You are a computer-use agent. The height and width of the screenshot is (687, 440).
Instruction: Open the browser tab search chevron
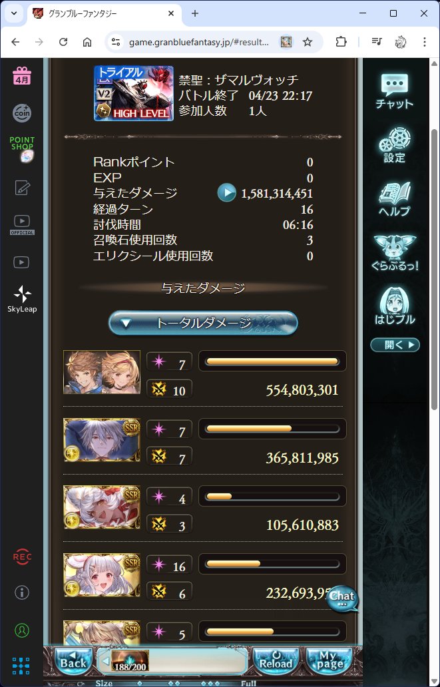point(13,13)
